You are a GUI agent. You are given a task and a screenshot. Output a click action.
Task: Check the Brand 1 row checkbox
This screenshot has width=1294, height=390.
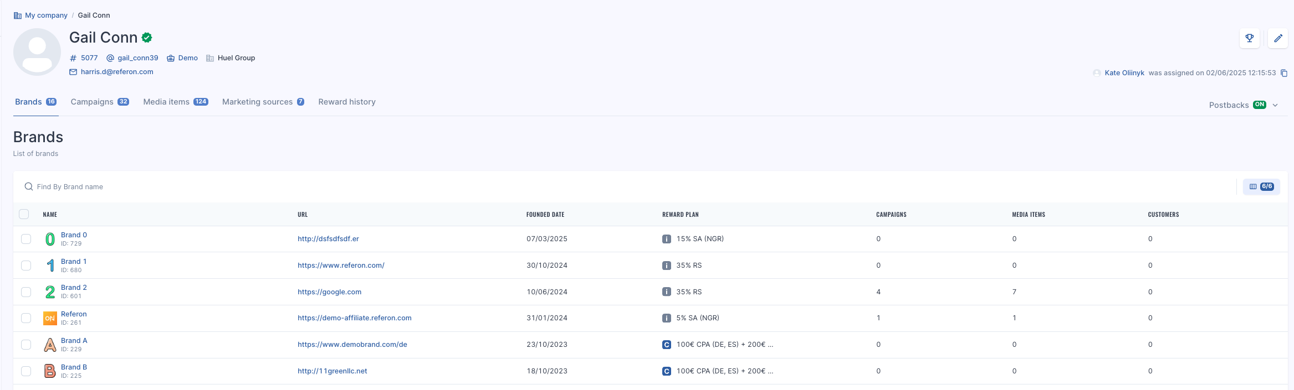point(26,266)
